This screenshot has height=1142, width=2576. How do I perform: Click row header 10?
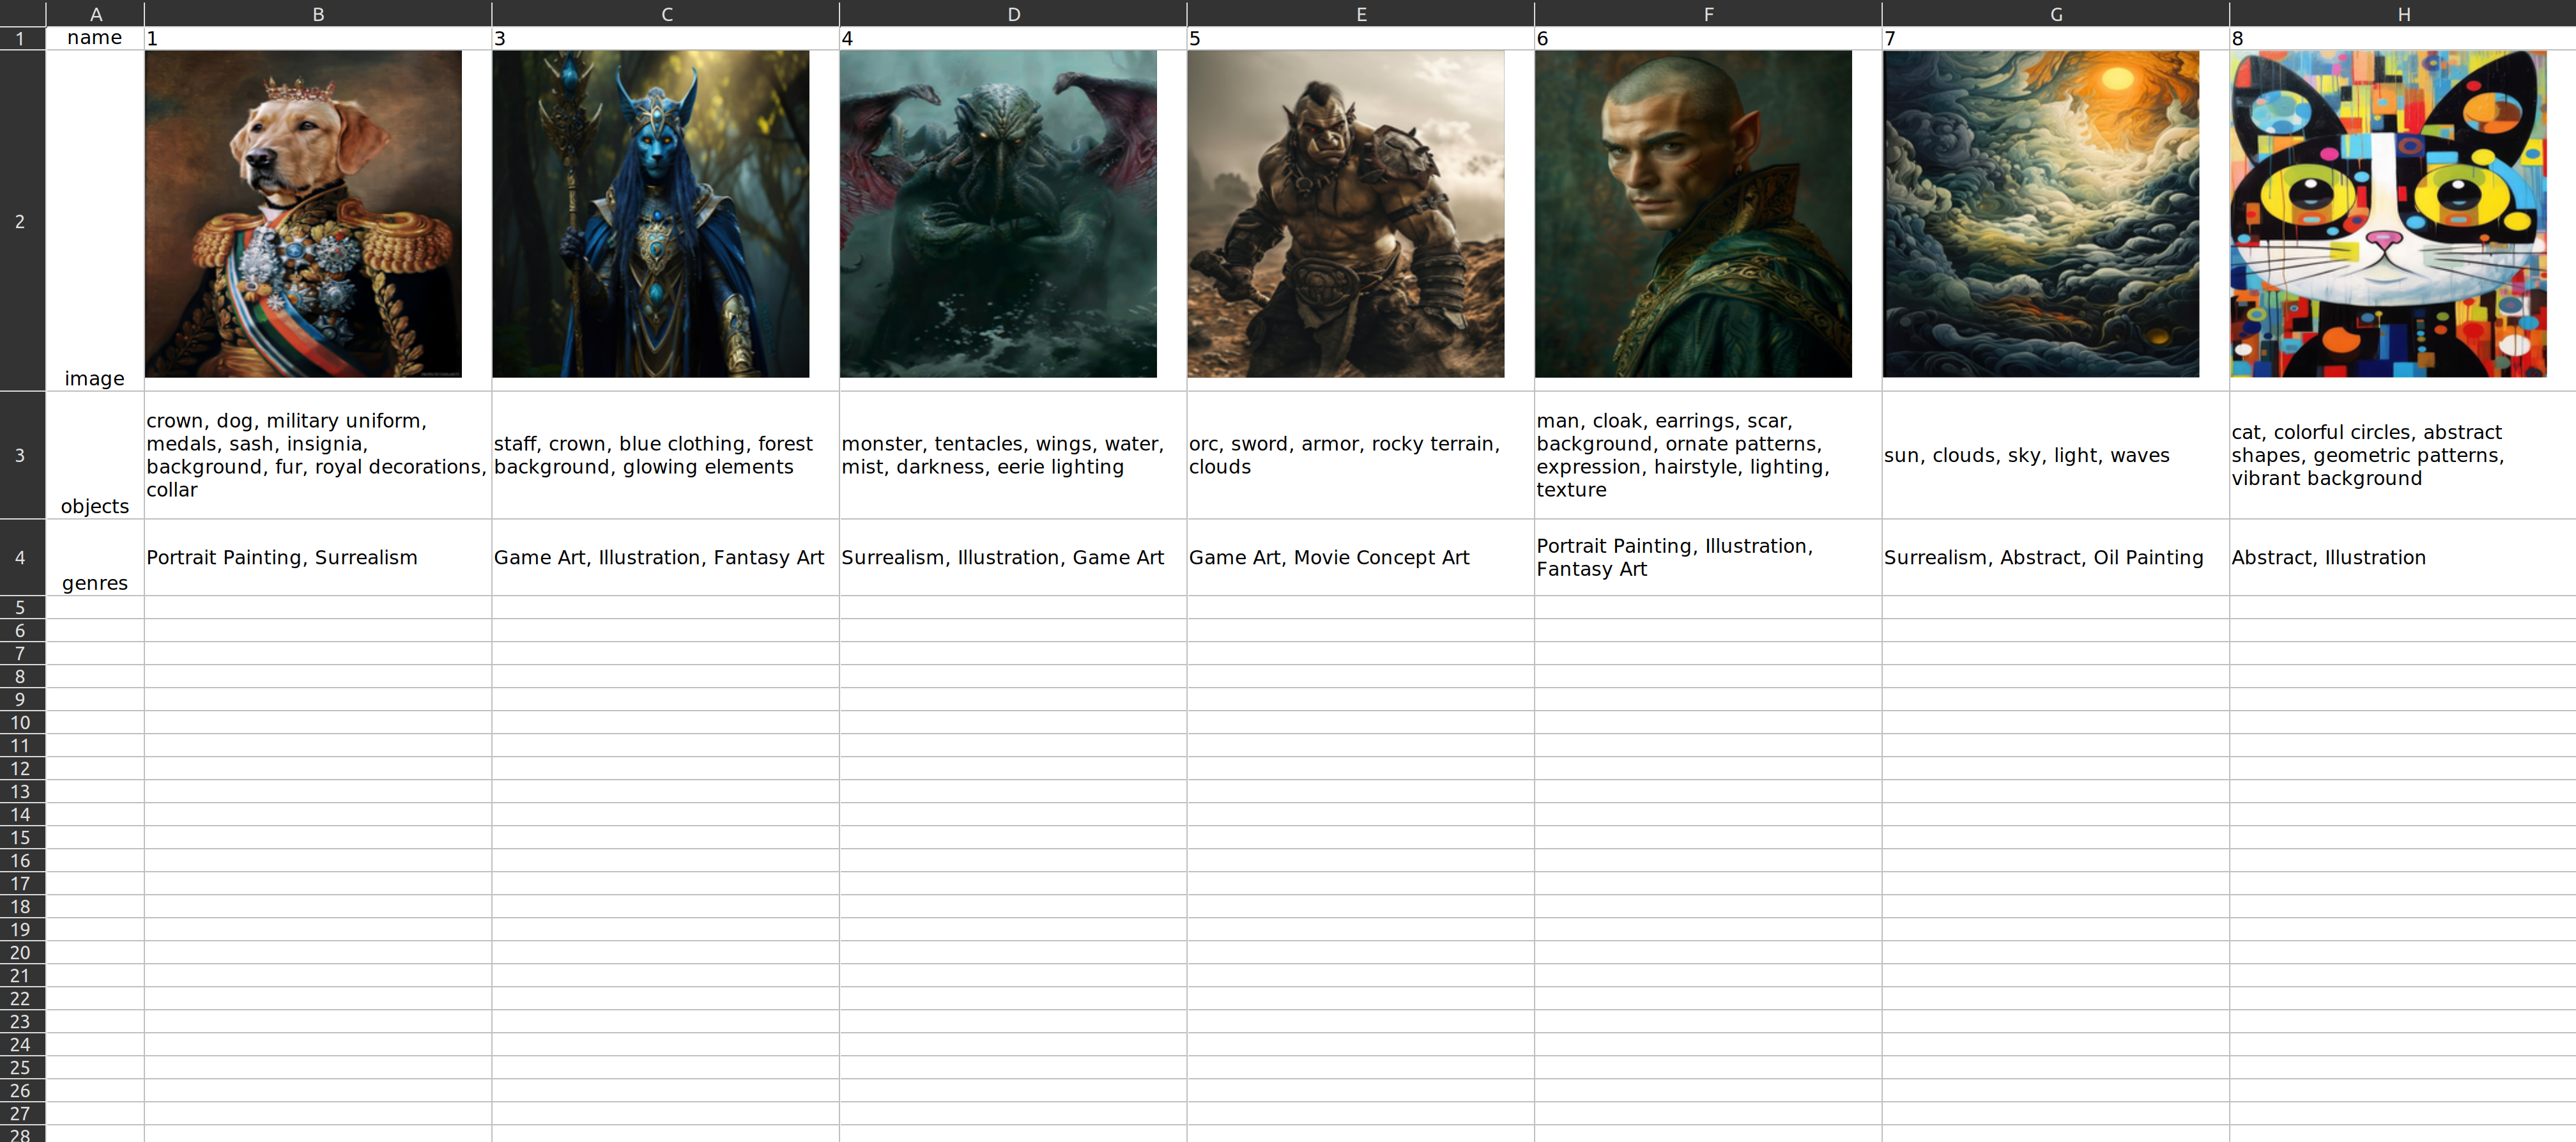tap(21, 722)
